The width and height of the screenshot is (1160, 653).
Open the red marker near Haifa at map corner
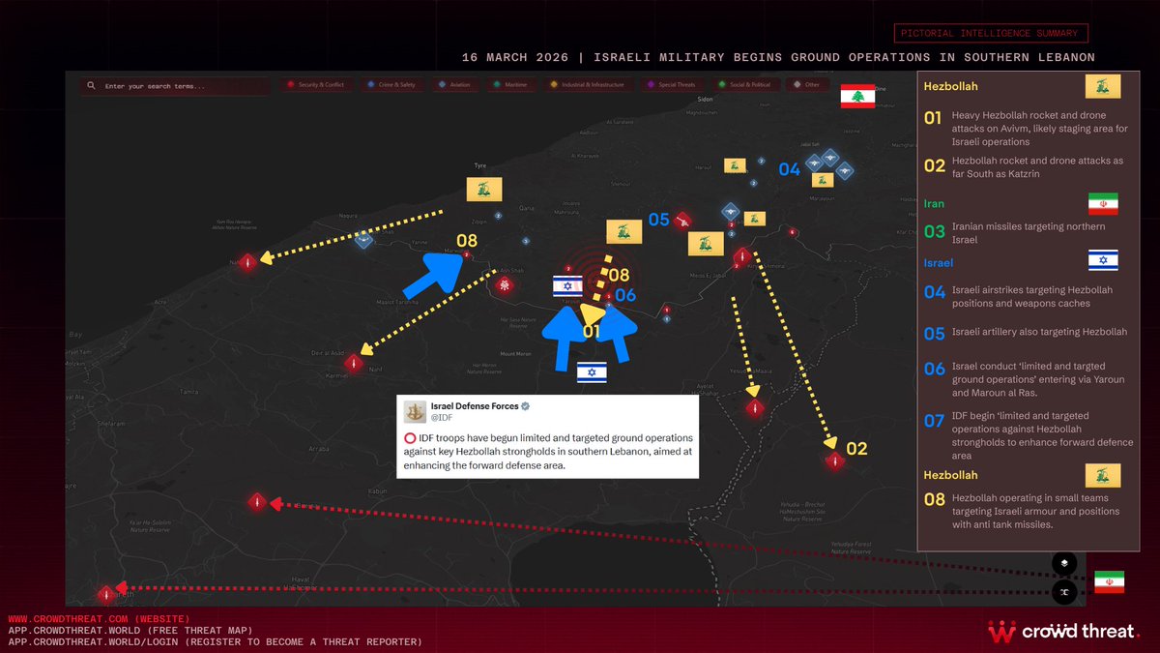point(105,594)
